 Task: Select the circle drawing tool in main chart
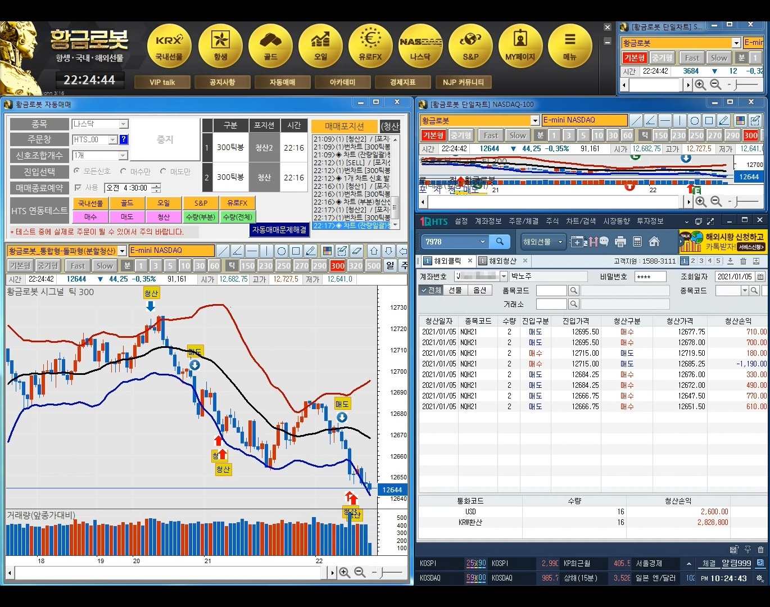(281, 251)
